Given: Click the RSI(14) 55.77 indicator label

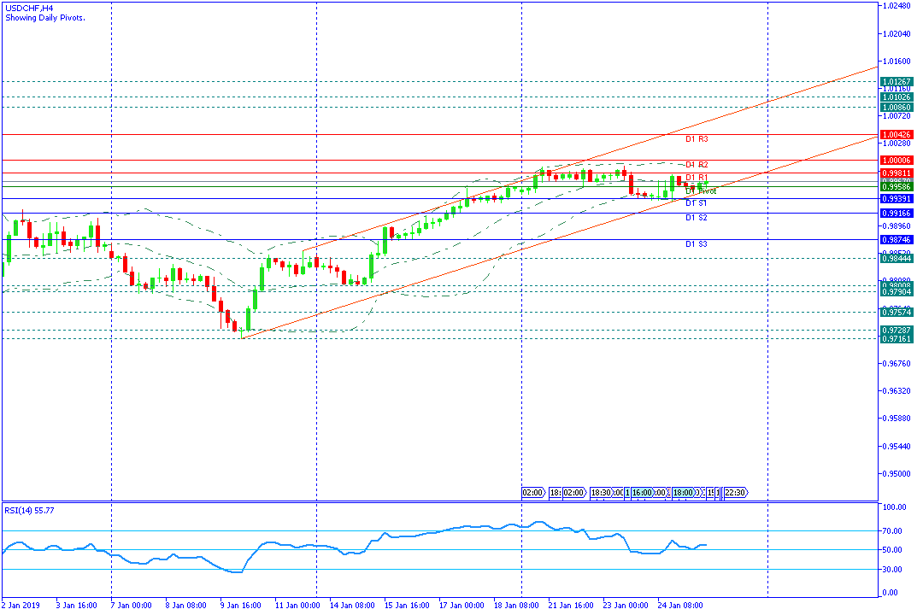Looking at the screenshot, I should tap(29, 511).
